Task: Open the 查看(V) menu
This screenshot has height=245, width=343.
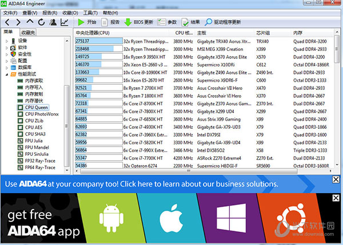Action: click(30, 13)
